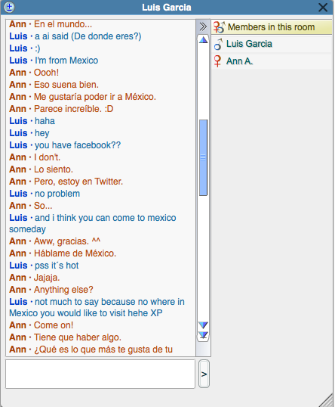Click the female icon beside Ann A.
This screenshot has height=407, width=335.
[217, 61]
